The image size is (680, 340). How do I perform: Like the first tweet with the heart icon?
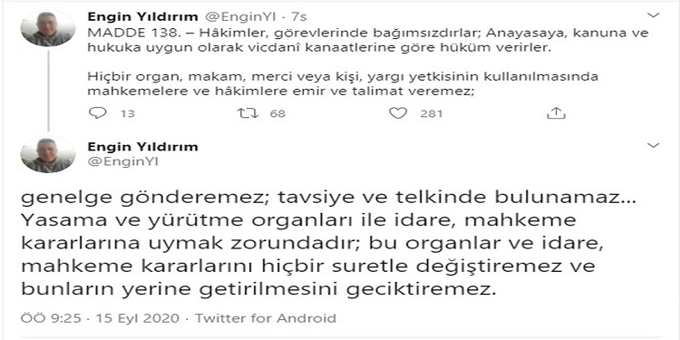[398, 113]
